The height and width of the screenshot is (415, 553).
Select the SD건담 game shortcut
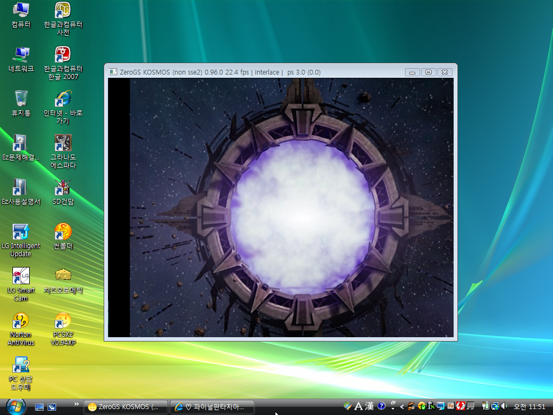(x=63, y=192)
